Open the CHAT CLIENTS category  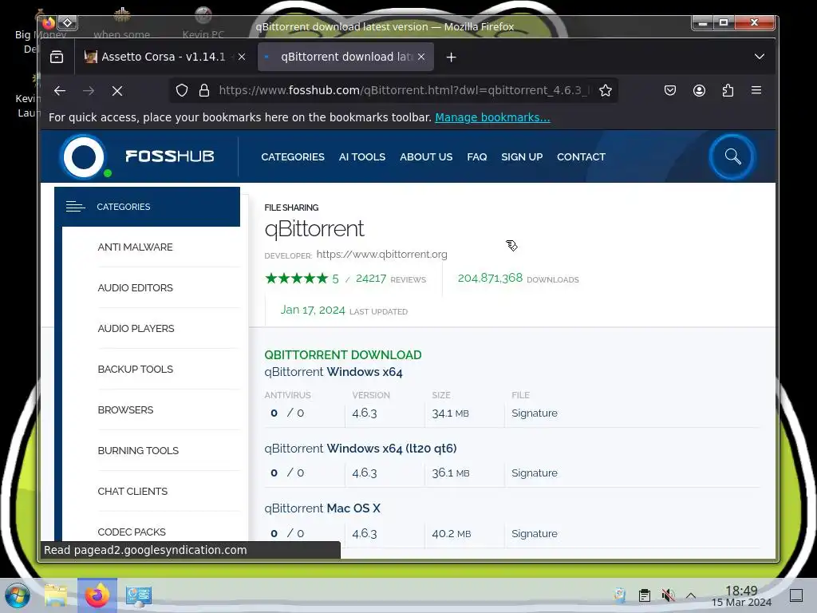(x=132, y=491)
